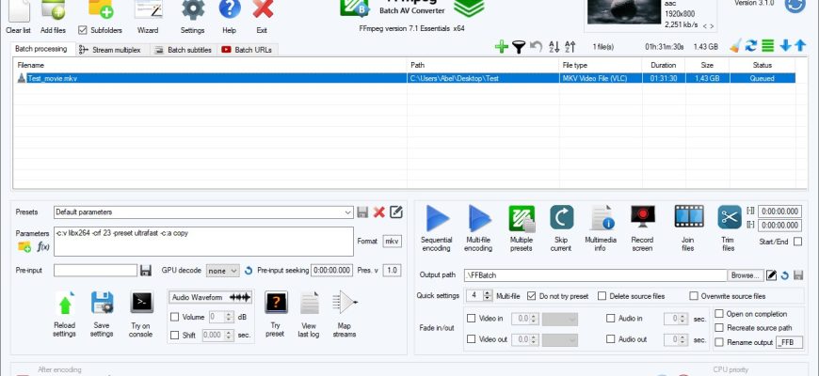Toggle the Subfolders checkbox
This screenshot has width=819, height=376.
point(83,30)
